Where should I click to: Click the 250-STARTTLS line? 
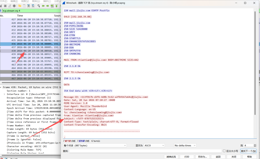click(72, 38)
